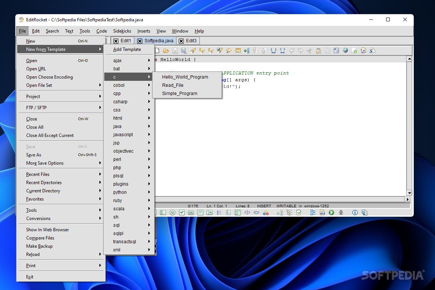The width and height of the screenshot is (435, 290).
Task: Expand the java templates submenu
Action: pyautogui.click(x=129, y=126)
